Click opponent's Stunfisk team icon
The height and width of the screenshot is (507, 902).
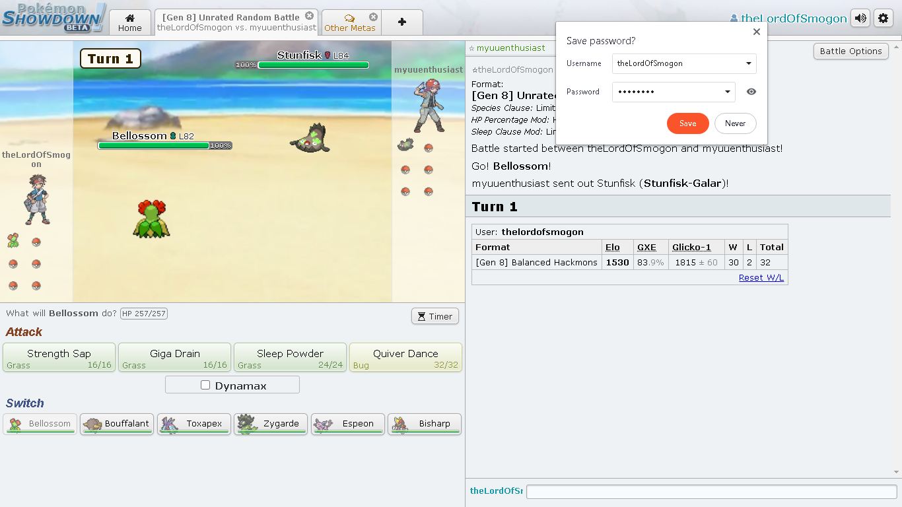pyautogui.click(x=405, y=145)
